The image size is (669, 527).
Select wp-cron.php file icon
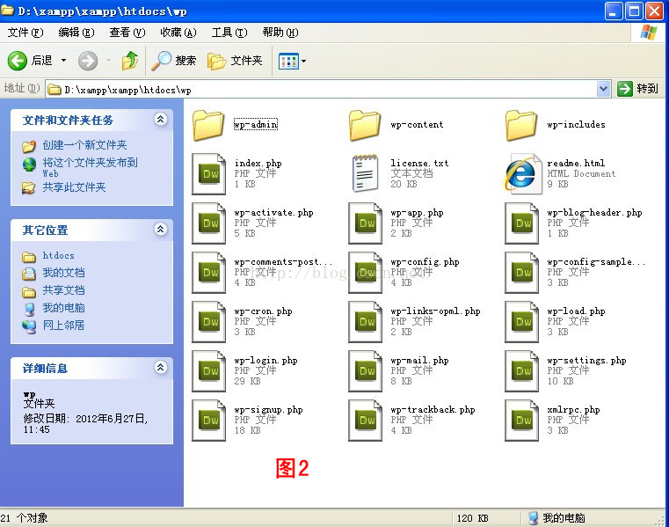[x=208, y=322]
